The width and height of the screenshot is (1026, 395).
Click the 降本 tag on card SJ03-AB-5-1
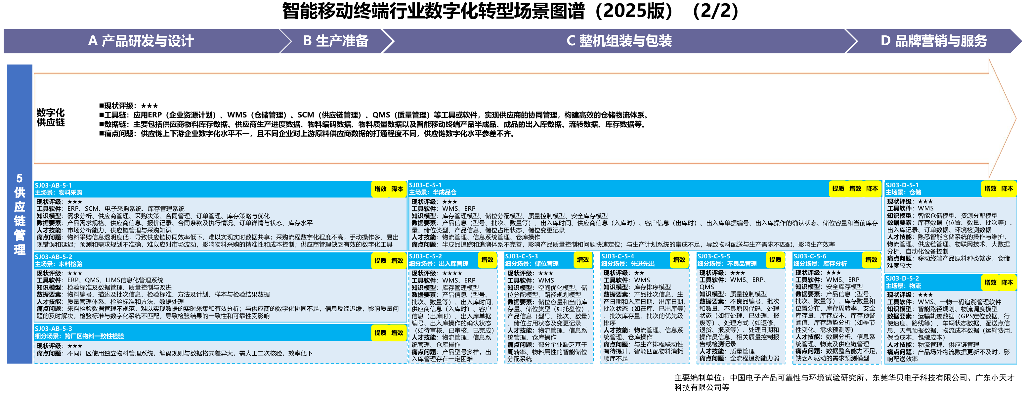tap(397, 189)
